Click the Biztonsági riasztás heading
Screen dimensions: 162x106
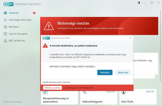click(x=73, y=23)
